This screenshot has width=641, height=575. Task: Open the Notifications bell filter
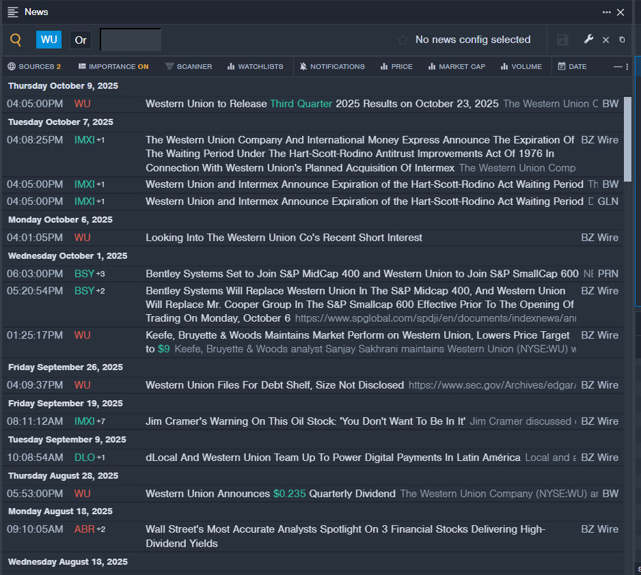tap(332, 66)
